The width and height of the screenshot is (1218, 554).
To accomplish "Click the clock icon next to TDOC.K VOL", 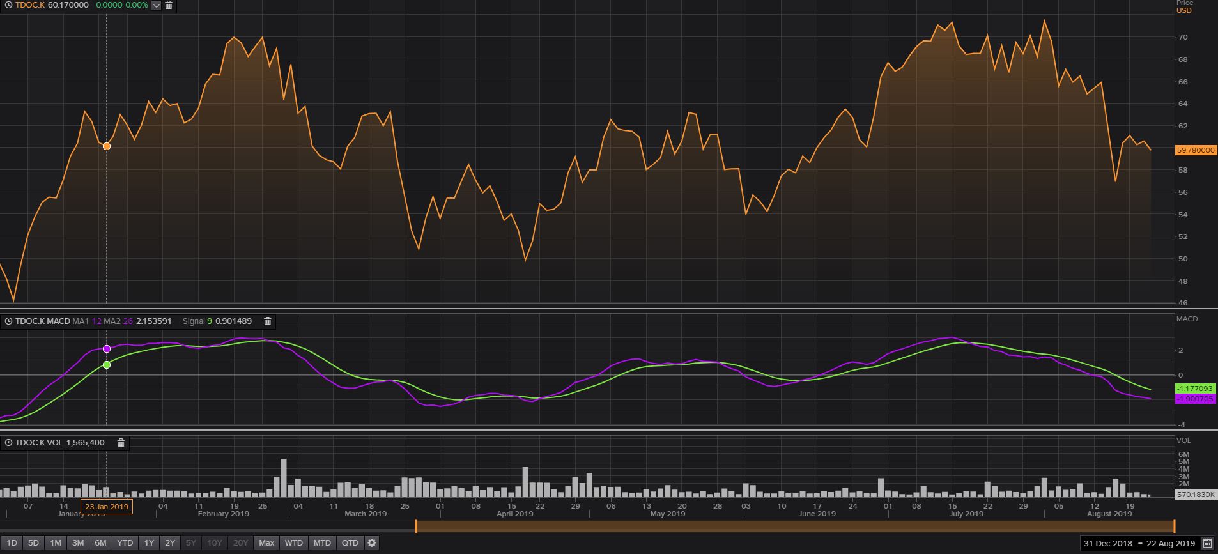I will pos(8,443).
